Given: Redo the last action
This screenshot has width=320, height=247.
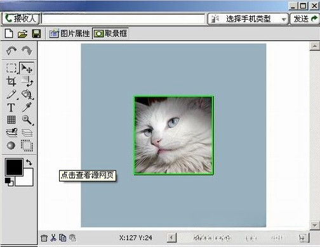Looking at the screenshot, I should [x=27, y=51].
